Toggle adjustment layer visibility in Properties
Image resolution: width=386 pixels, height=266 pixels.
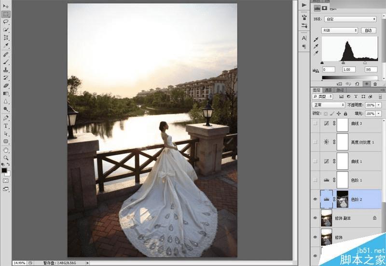pyautogui.click(x=367, y=84)
